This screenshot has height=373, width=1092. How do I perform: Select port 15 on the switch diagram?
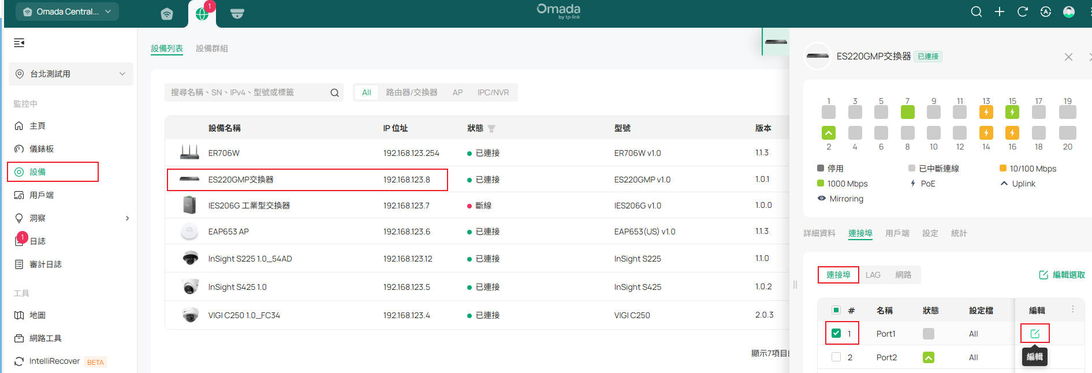coord(1012,112)
